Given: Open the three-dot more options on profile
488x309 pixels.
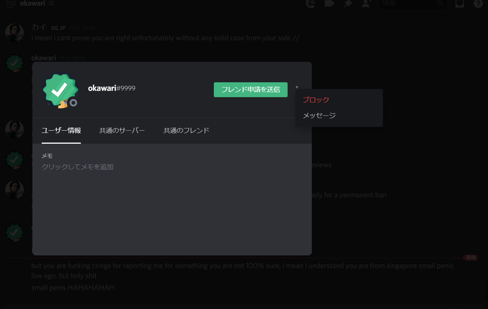Looking at the screenshot, I should click(297, 89).
